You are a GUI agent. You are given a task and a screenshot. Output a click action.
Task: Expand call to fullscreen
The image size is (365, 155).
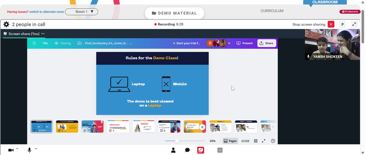[x=354, y=24]
